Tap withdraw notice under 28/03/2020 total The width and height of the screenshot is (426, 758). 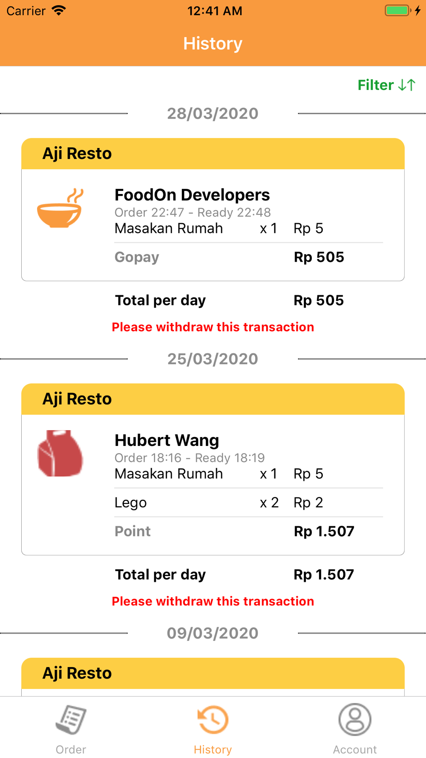tap(213, 327)
